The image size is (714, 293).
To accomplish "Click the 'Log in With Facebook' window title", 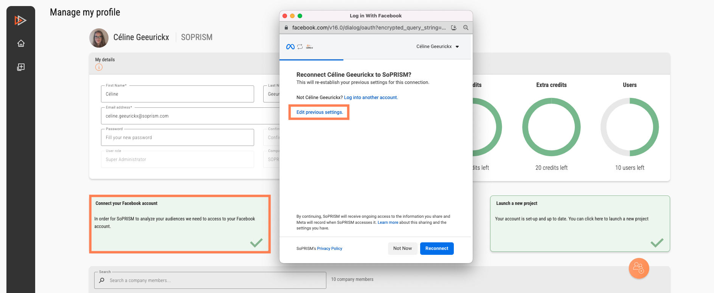I will (376, 16).
